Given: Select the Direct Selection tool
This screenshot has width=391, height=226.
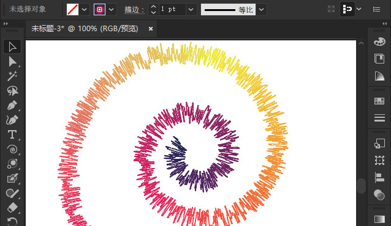Looking at the screenshot, I should (x=12, y=62).
